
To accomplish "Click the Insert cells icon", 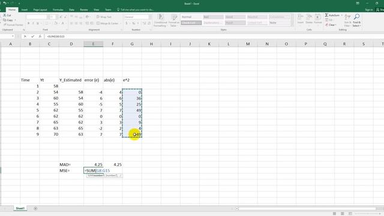I will [300, 19].
